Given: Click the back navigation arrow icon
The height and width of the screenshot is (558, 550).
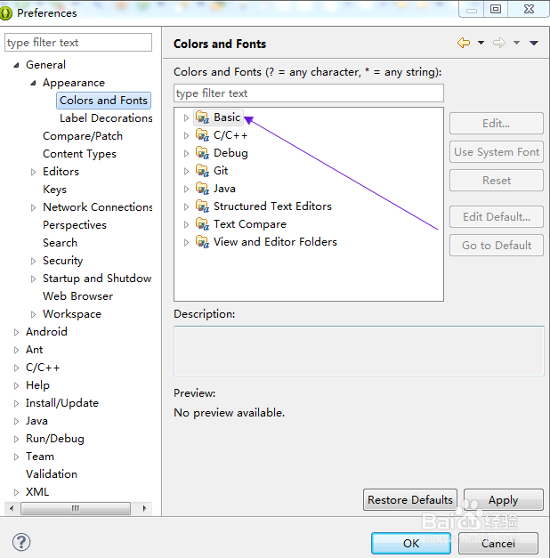Looking at the screenshot, I should [463, 43].
